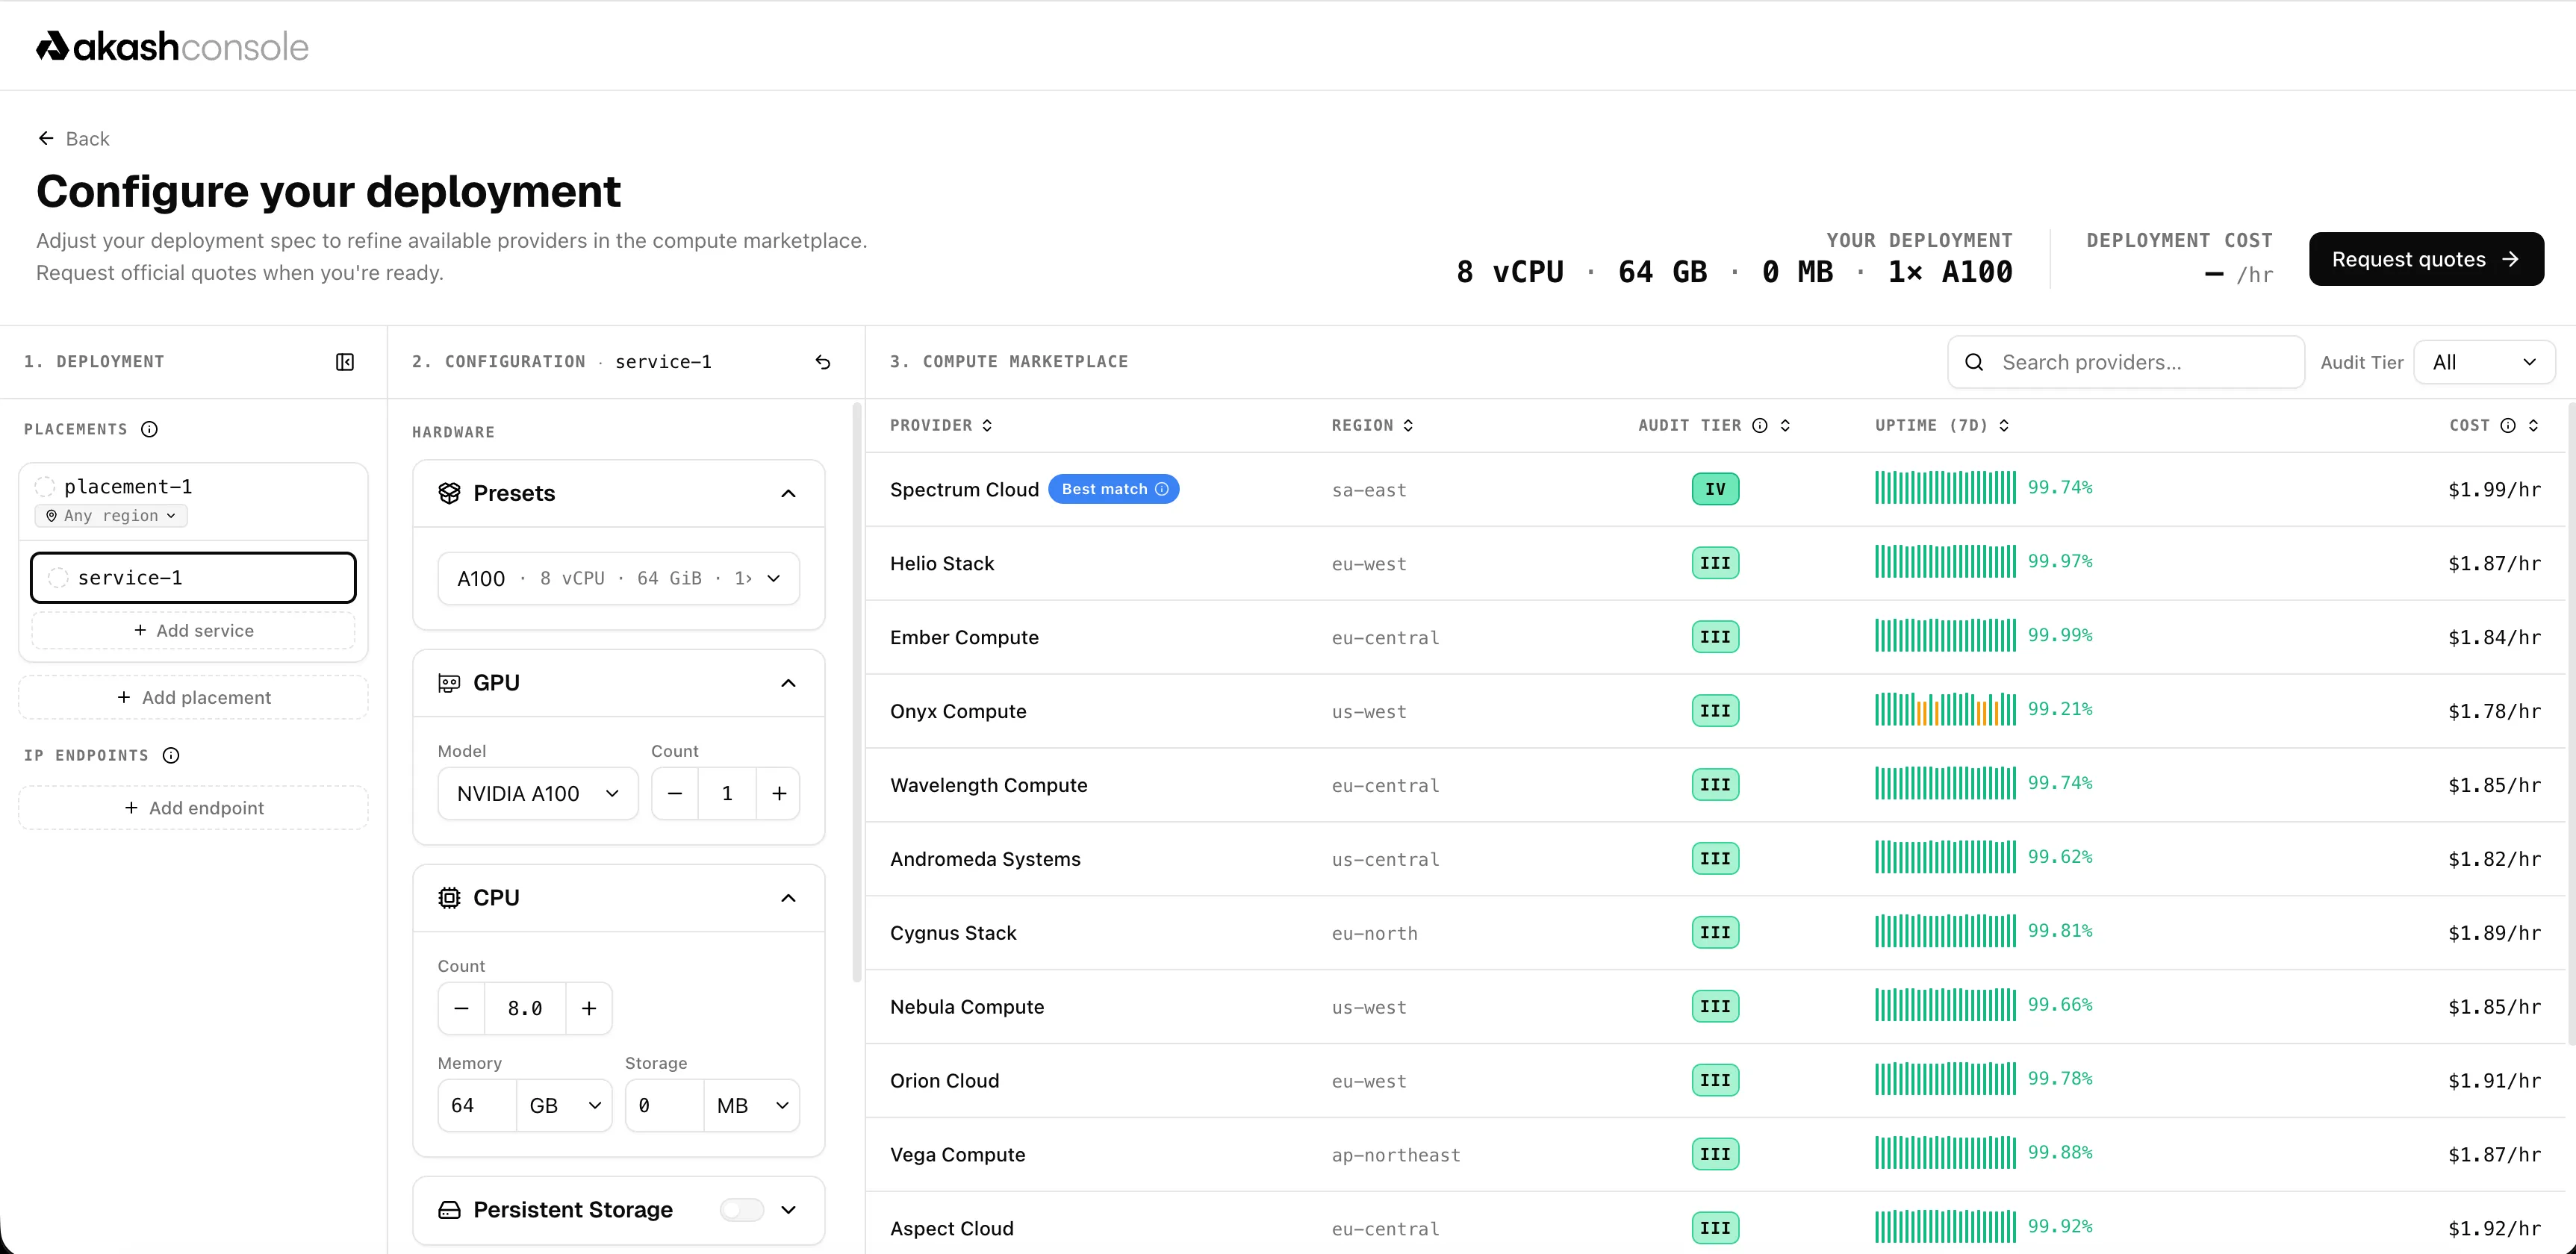Click service-1 status circle icon
This screenshot has width=2576, height=1254.
(x=58, y=578)
